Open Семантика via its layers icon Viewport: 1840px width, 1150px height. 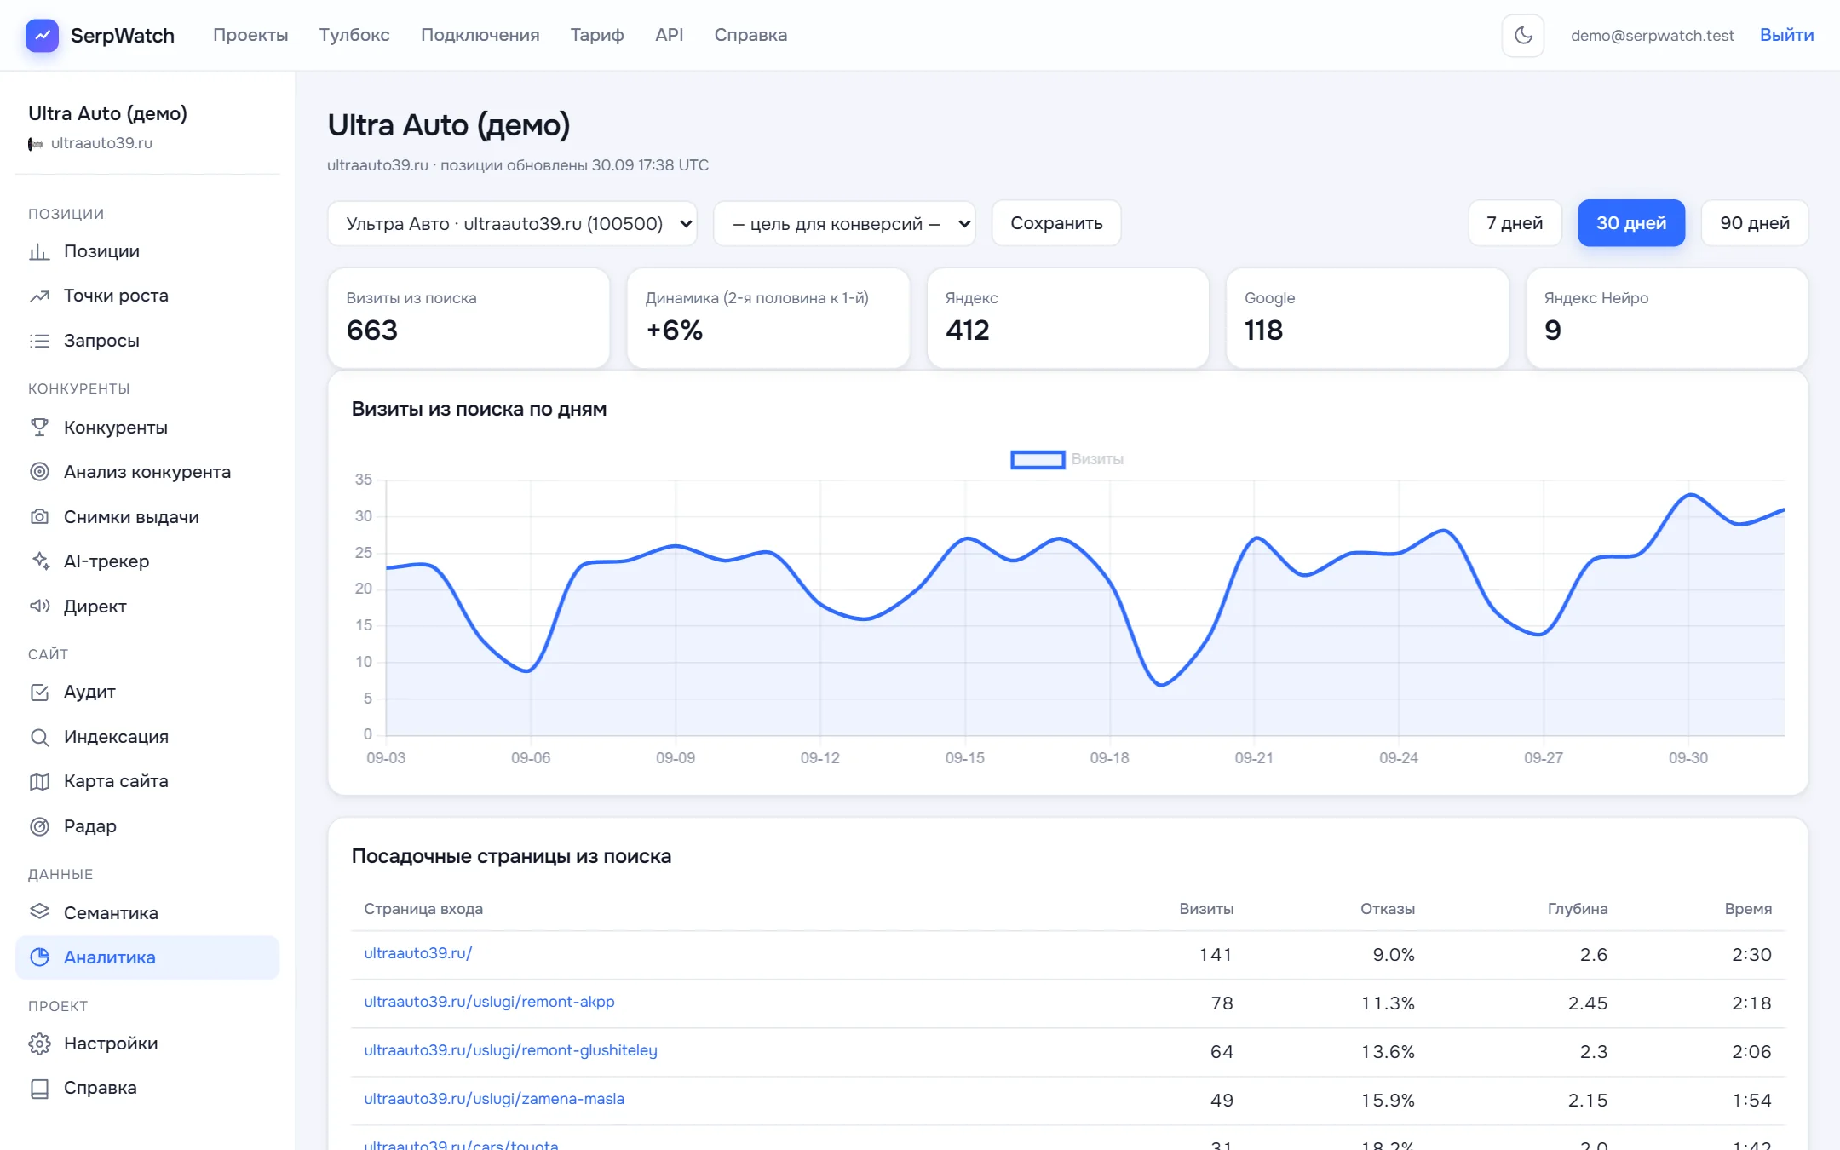click(x=39, y=912)
